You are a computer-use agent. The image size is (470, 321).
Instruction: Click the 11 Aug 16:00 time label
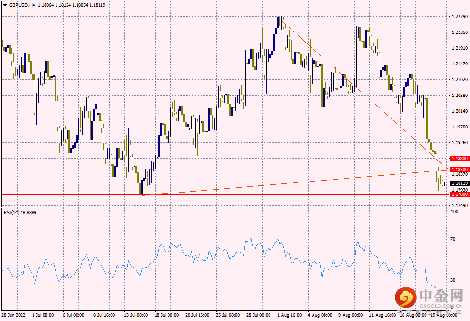382,315
